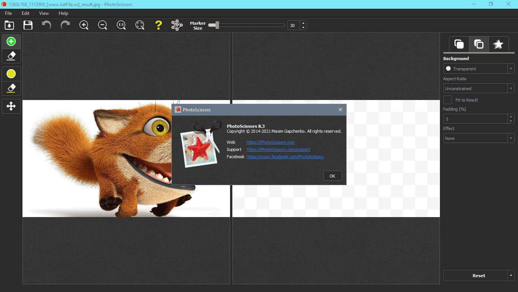Image resolution: width=518 pixels, height=292 pixels.
Task: Click the Zoom in magnifier
Action: click(x=84, y=25)
